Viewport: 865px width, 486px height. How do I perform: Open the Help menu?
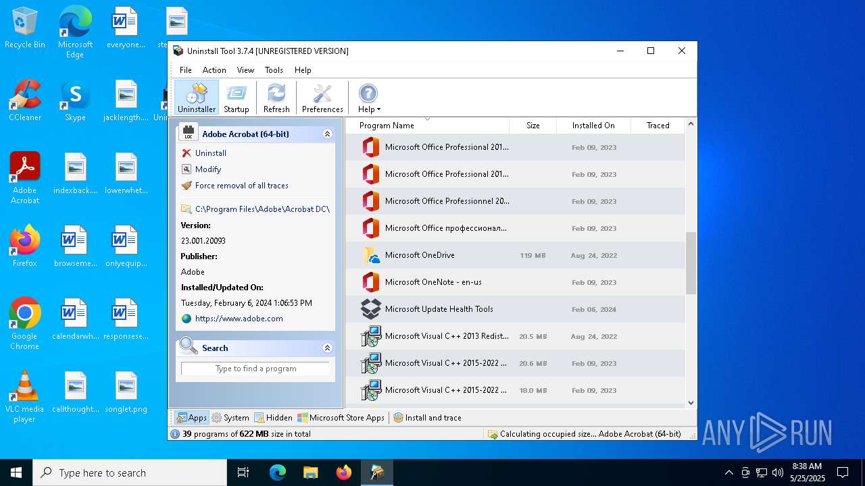[x=303, y=70]
